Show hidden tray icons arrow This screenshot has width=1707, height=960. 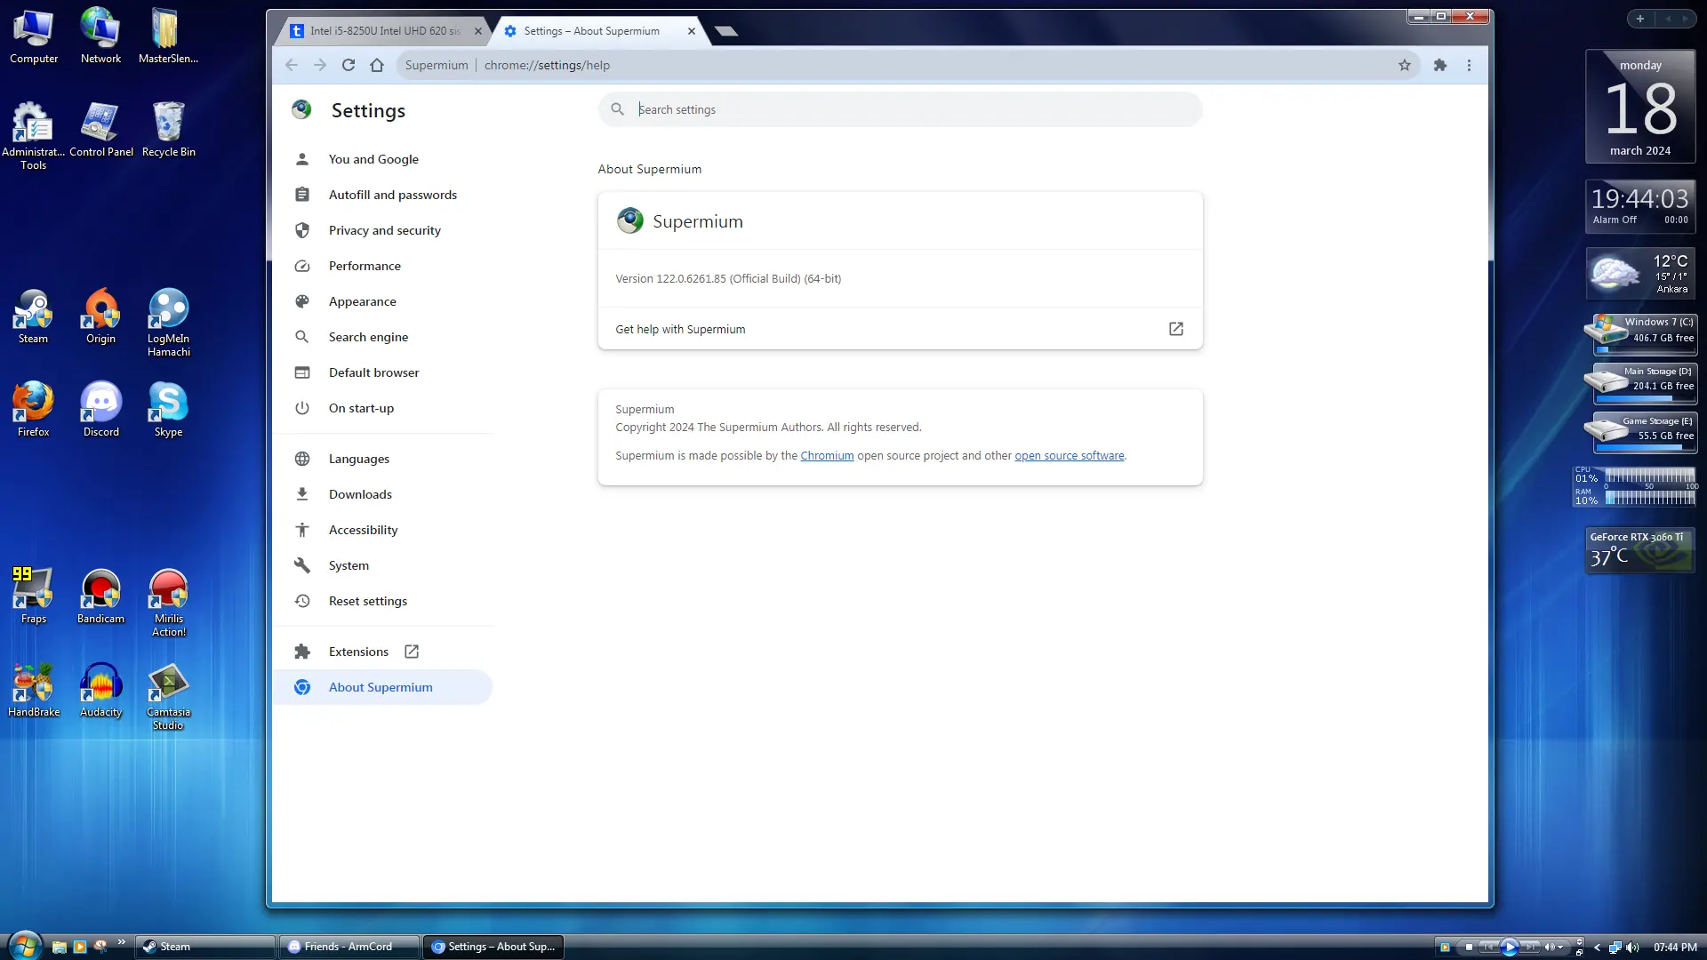pos(1598,947)
